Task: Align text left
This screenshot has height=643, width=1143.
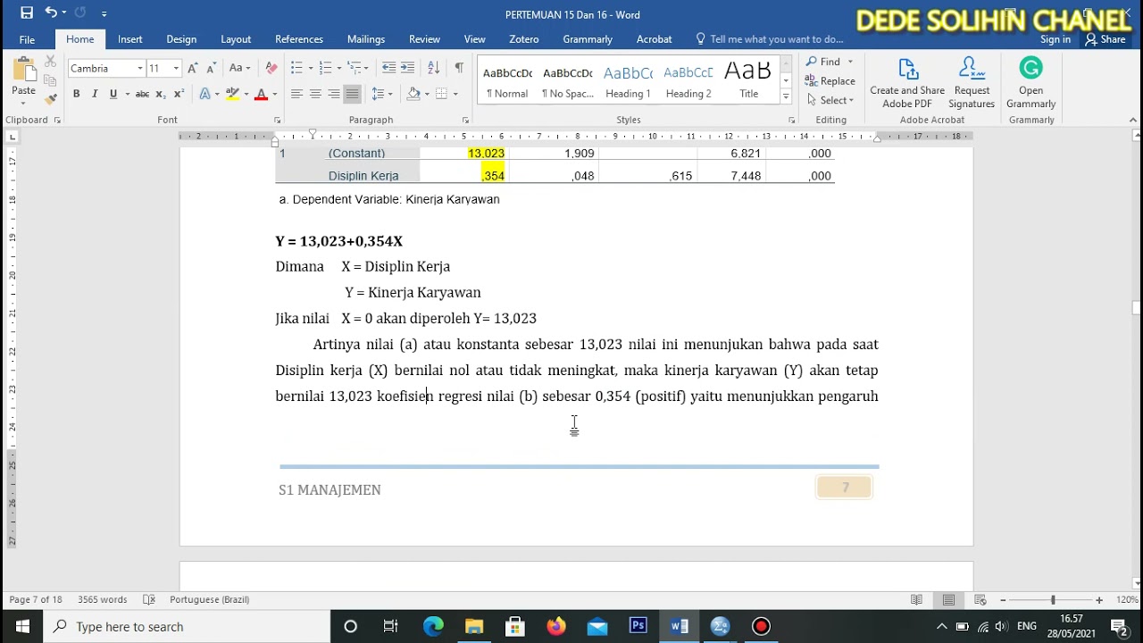Action: [296, 94]
